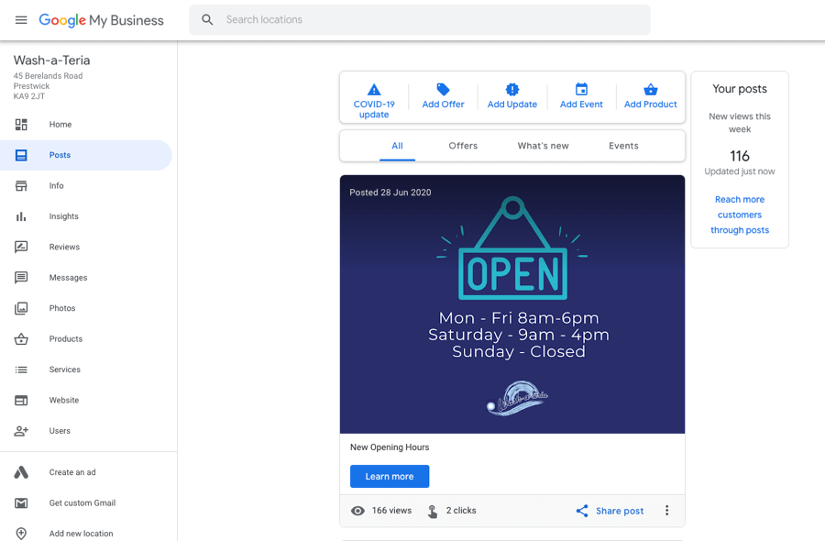The height and width of the screenshot is (541, 825).
Task: Open Insights from the sidebar
Action: point(63,216)
